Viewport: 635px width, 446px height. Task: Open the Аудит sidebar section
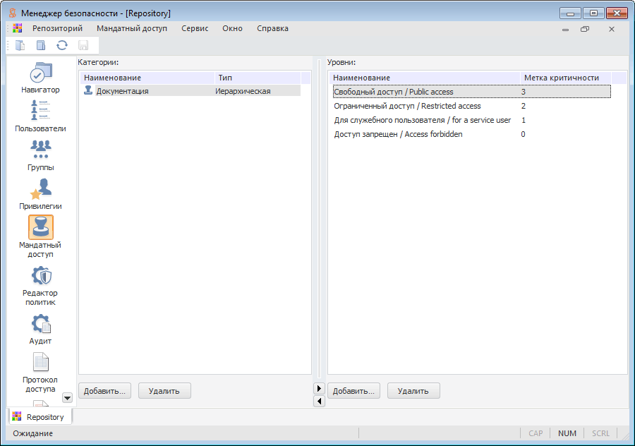click(40, 329)
